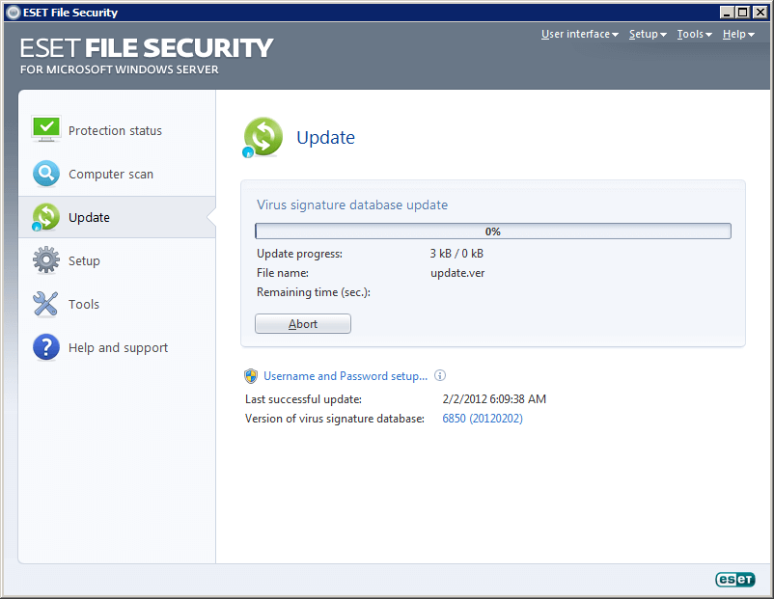The height and width of the screenshot is (599, 774).
Task: Go to the Help and support section
Action: (x=118, y=347)
